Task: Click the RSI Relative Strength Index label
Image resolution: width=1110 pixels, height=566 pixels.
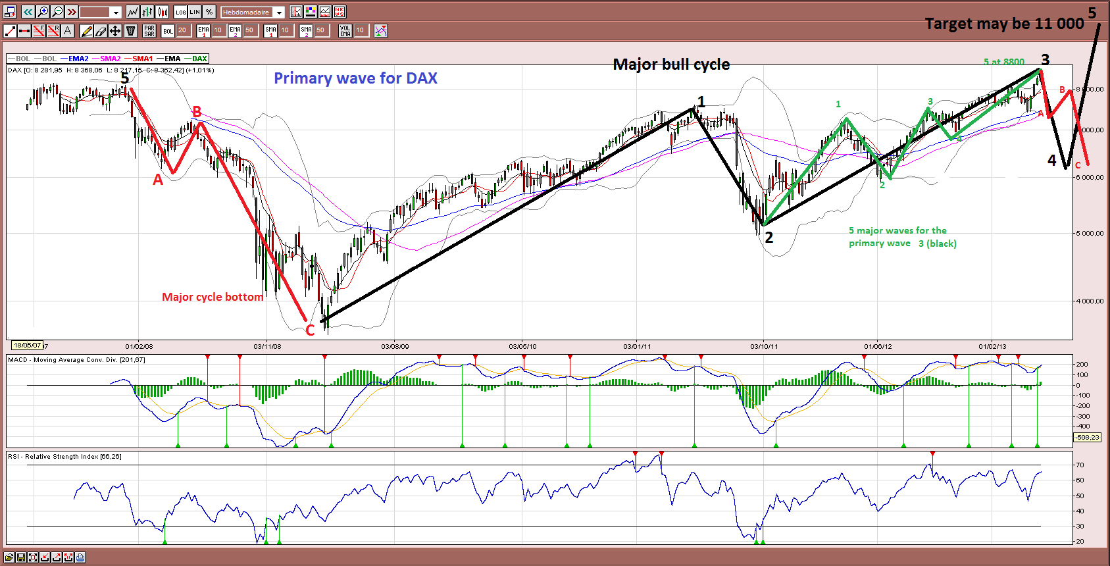Action: 64,456
